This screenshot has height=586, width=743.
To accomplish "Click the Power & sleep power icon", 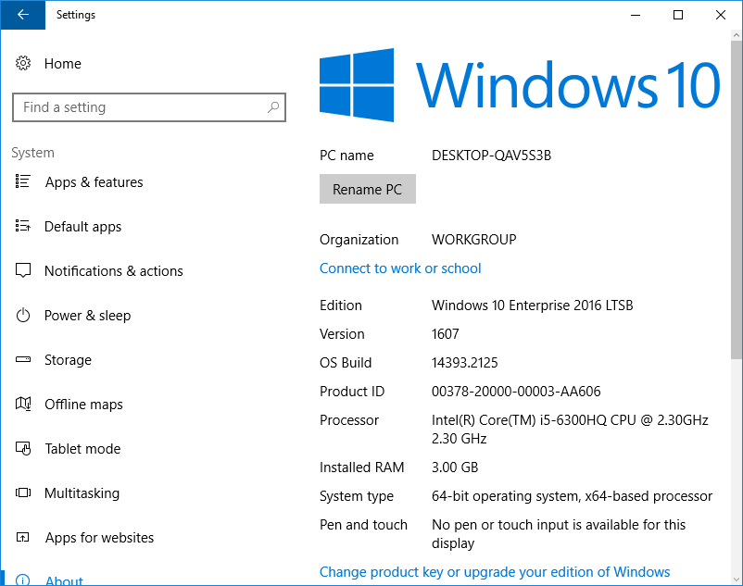I will click(x=23, y=316).
